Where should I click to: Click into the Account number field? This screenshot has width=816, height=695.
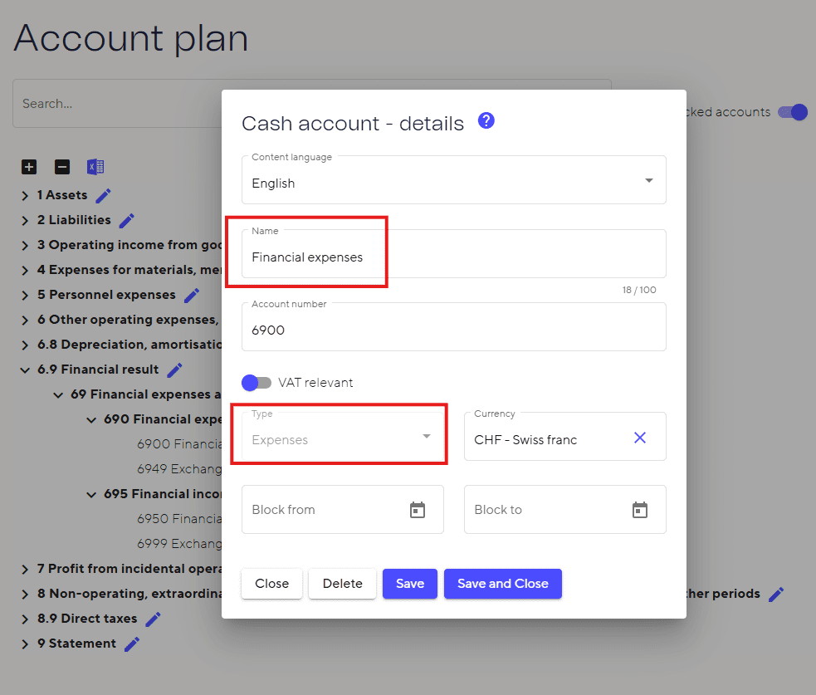(x=453, y=330)
